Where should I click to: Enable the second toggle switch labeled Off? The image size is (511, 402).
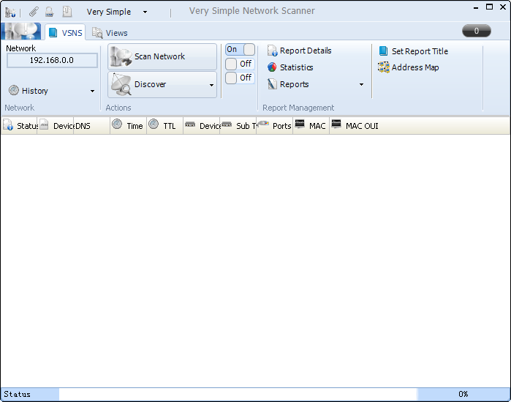[240, 64]
